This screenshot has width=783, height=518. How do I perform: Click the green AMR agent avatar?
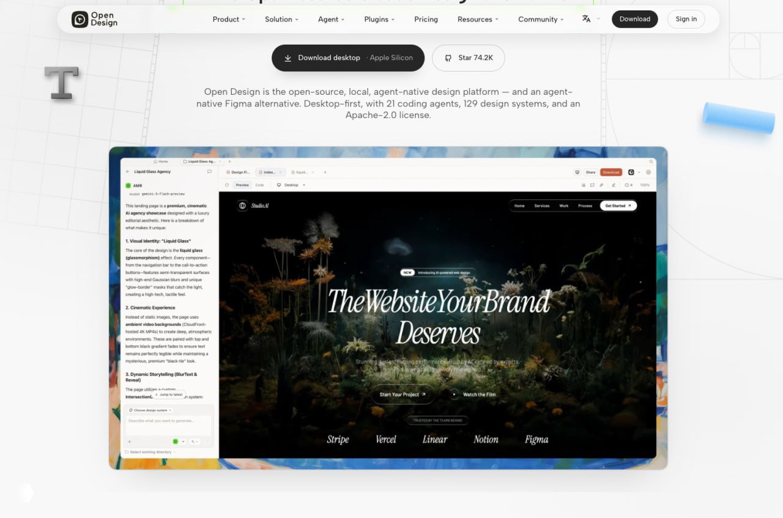click(128, 185)
